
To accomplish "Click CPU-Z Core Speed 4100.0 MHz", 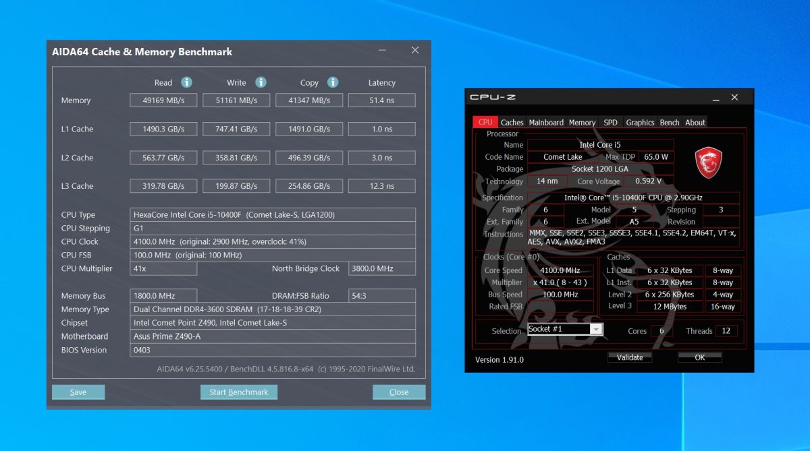I will coord(560,270).
